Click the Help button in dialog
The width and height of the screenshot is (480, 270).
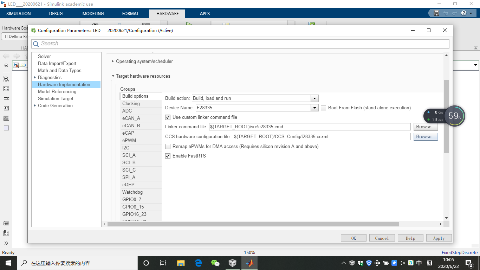coord(410,238)
